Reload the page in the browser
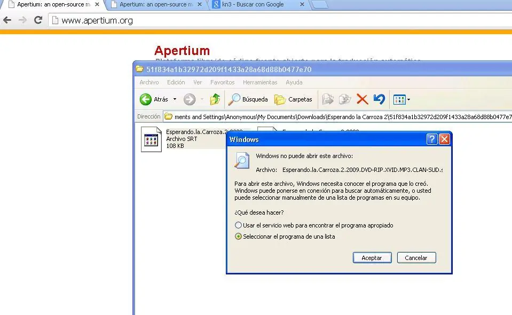This screenshot has width=512, height=315. 38,20
